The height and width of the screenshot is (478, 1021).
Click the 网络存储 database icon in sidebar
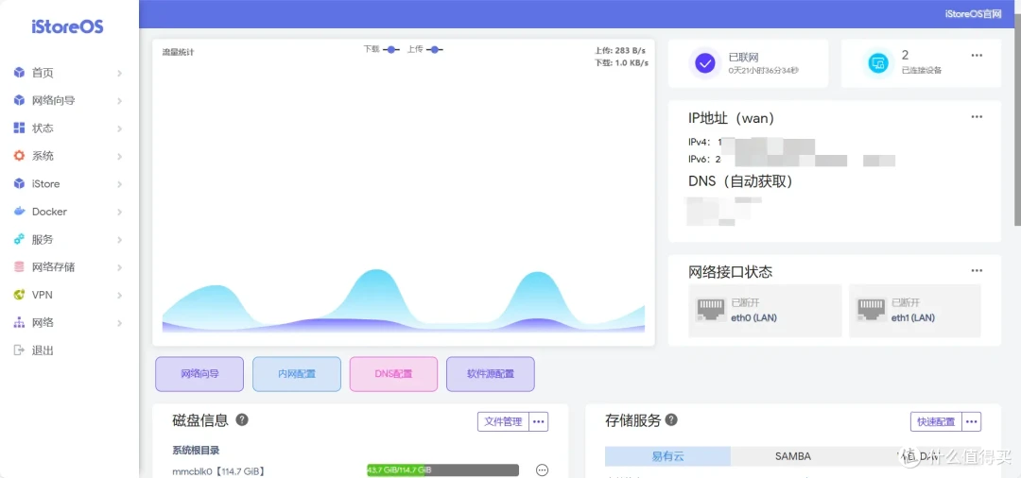coord(19,267)
